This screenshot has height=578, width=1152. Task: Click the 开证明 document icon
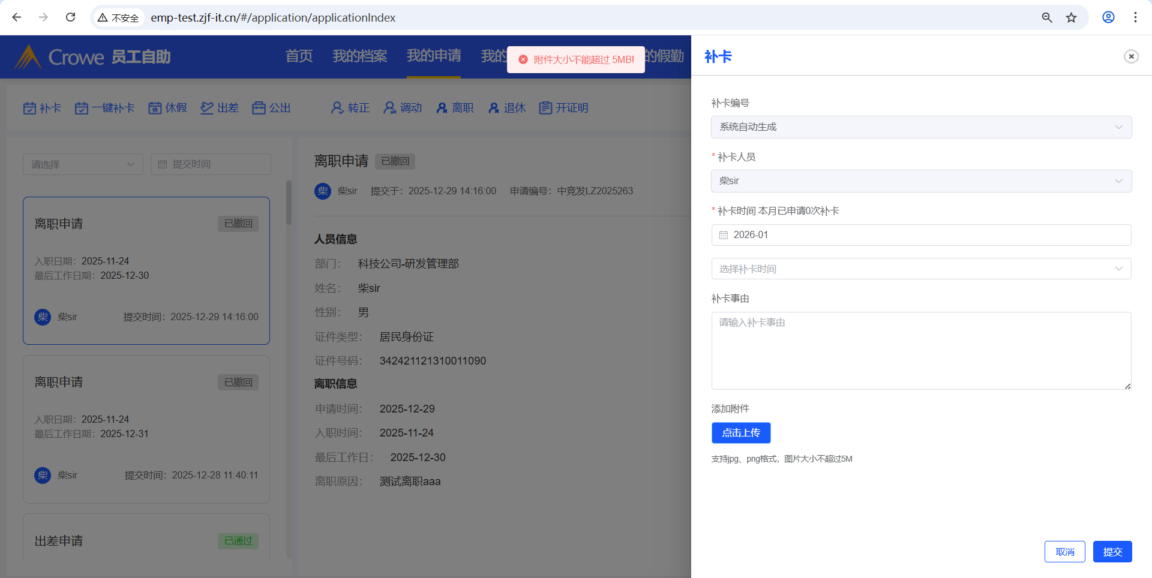tap(545, 108)
